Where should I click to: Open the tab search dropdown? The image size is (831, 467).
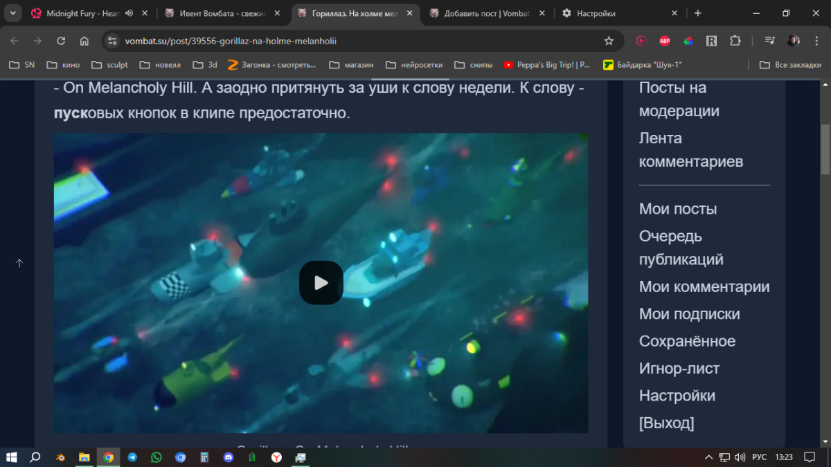coord(12,13)
